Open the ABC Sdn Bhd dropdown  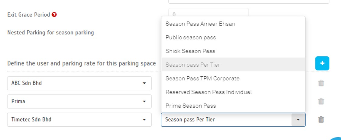[x=79, y=83]
